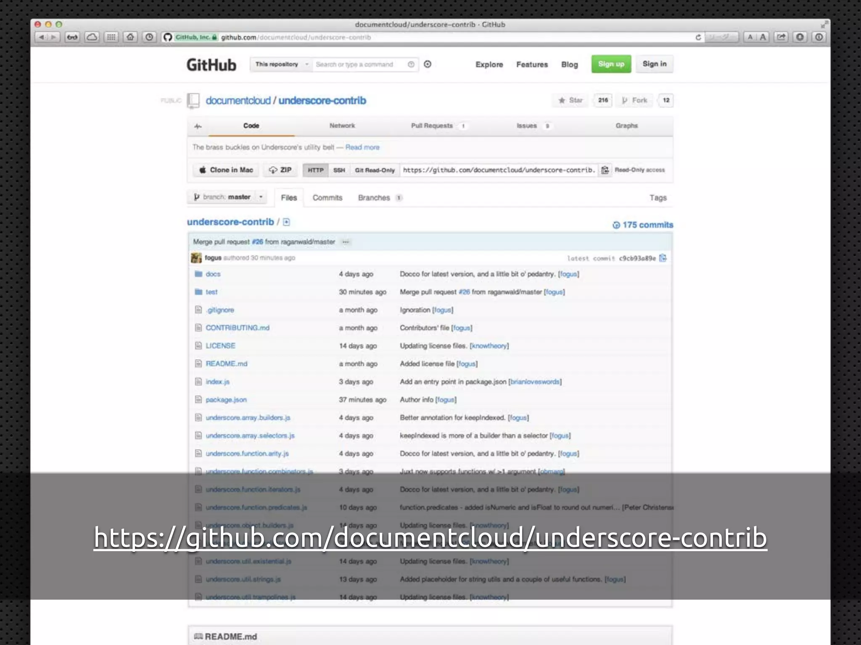The width and height of the screenshot is (861, 645).
Task: Click the repository book icon
Action: (193, 100)
